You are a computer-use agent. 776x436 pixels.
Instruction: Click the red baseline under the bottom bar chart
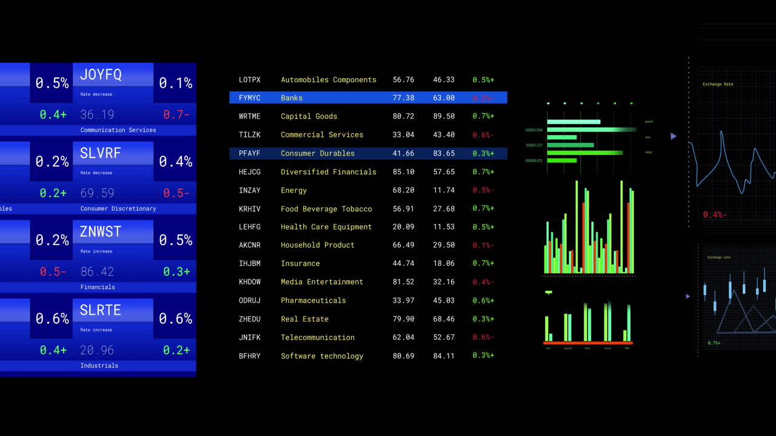[587, 343]
